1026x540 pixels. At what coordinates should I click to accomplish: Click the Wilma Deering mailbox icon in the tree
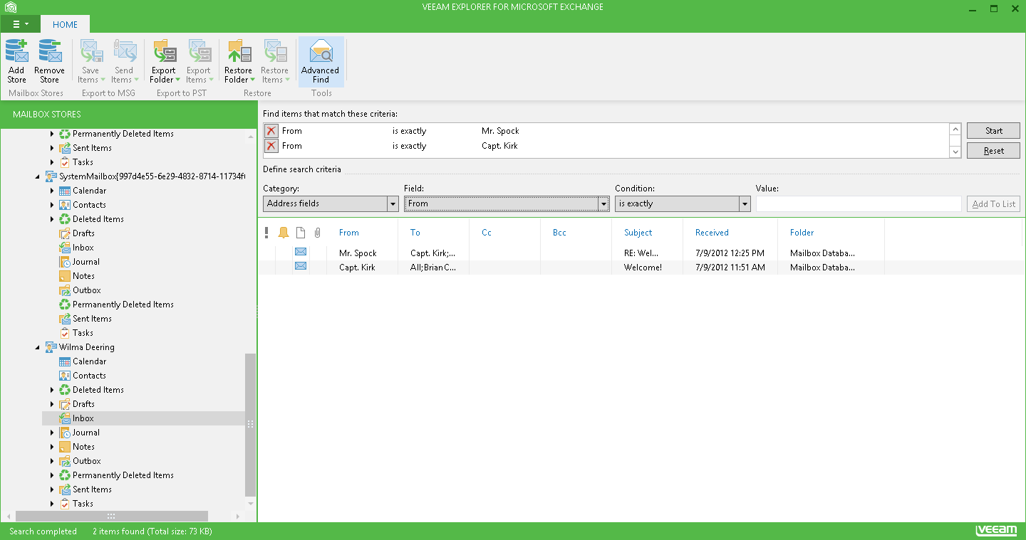[x=51, y=347]
